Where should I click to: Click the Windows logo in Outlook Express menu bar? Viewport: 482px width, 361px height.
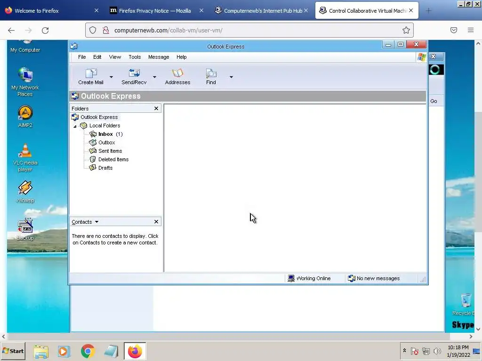pos(421,57)
